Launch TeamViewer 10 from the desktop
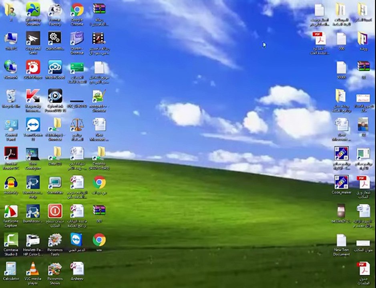Screen dimensions: 376x288 [x=33, y=129]
